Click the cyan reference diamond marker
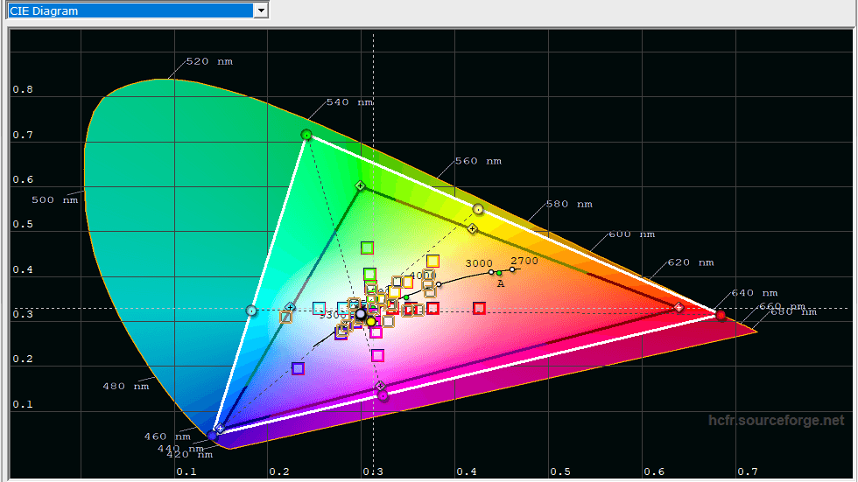 (x=290, y=307)
